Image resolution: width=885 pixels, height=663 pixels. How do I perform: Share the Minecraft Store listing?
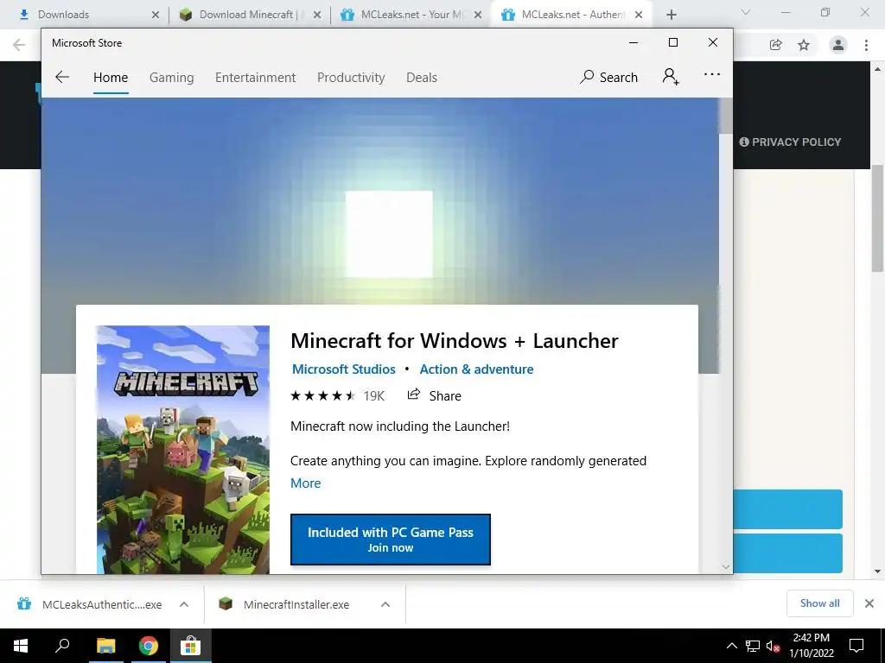[x=435, y=395]
